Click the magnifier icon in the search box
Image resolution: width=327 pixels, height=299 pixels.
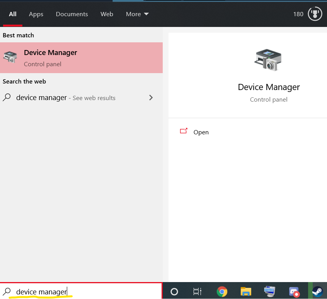[7, 291]
